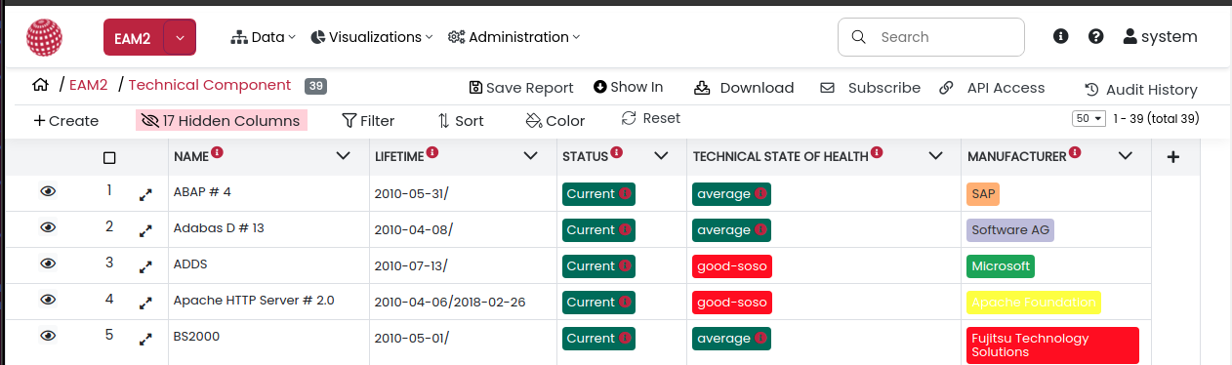Screen dimensions: 1232x365
Task: Open the Visualizations menu
Action: 372,37
